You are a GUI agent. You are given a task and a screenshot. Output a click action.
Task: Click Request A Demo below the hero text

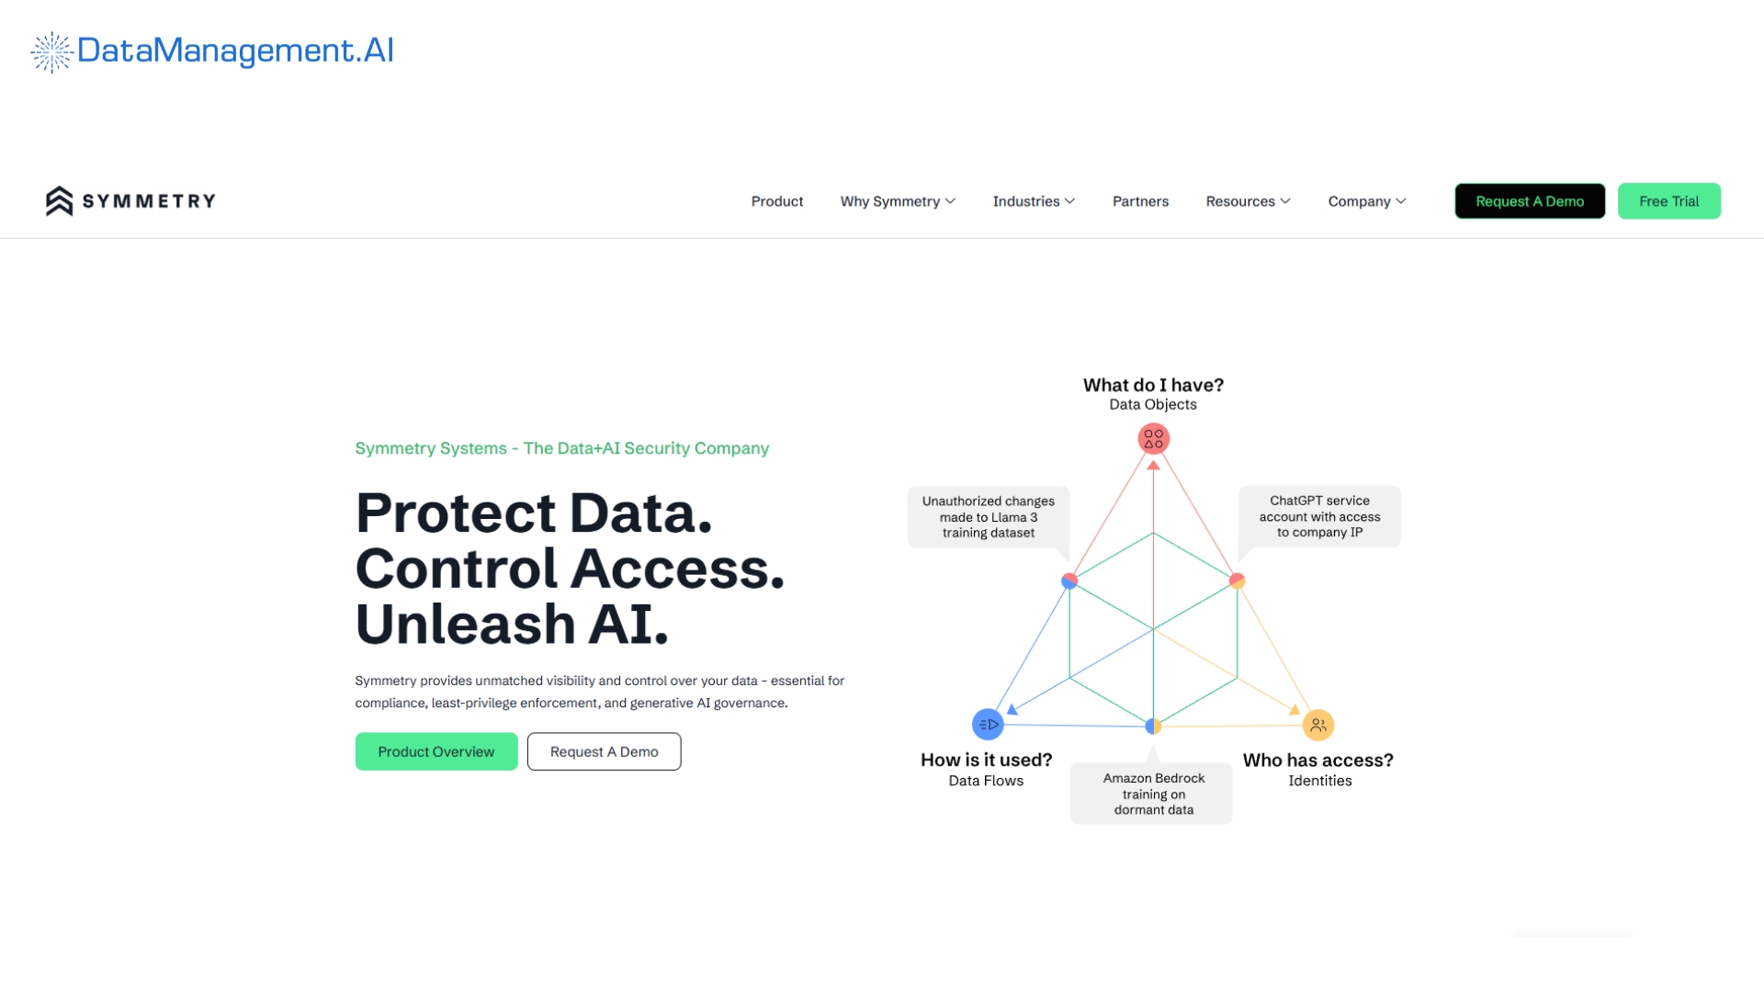[604, 751]
